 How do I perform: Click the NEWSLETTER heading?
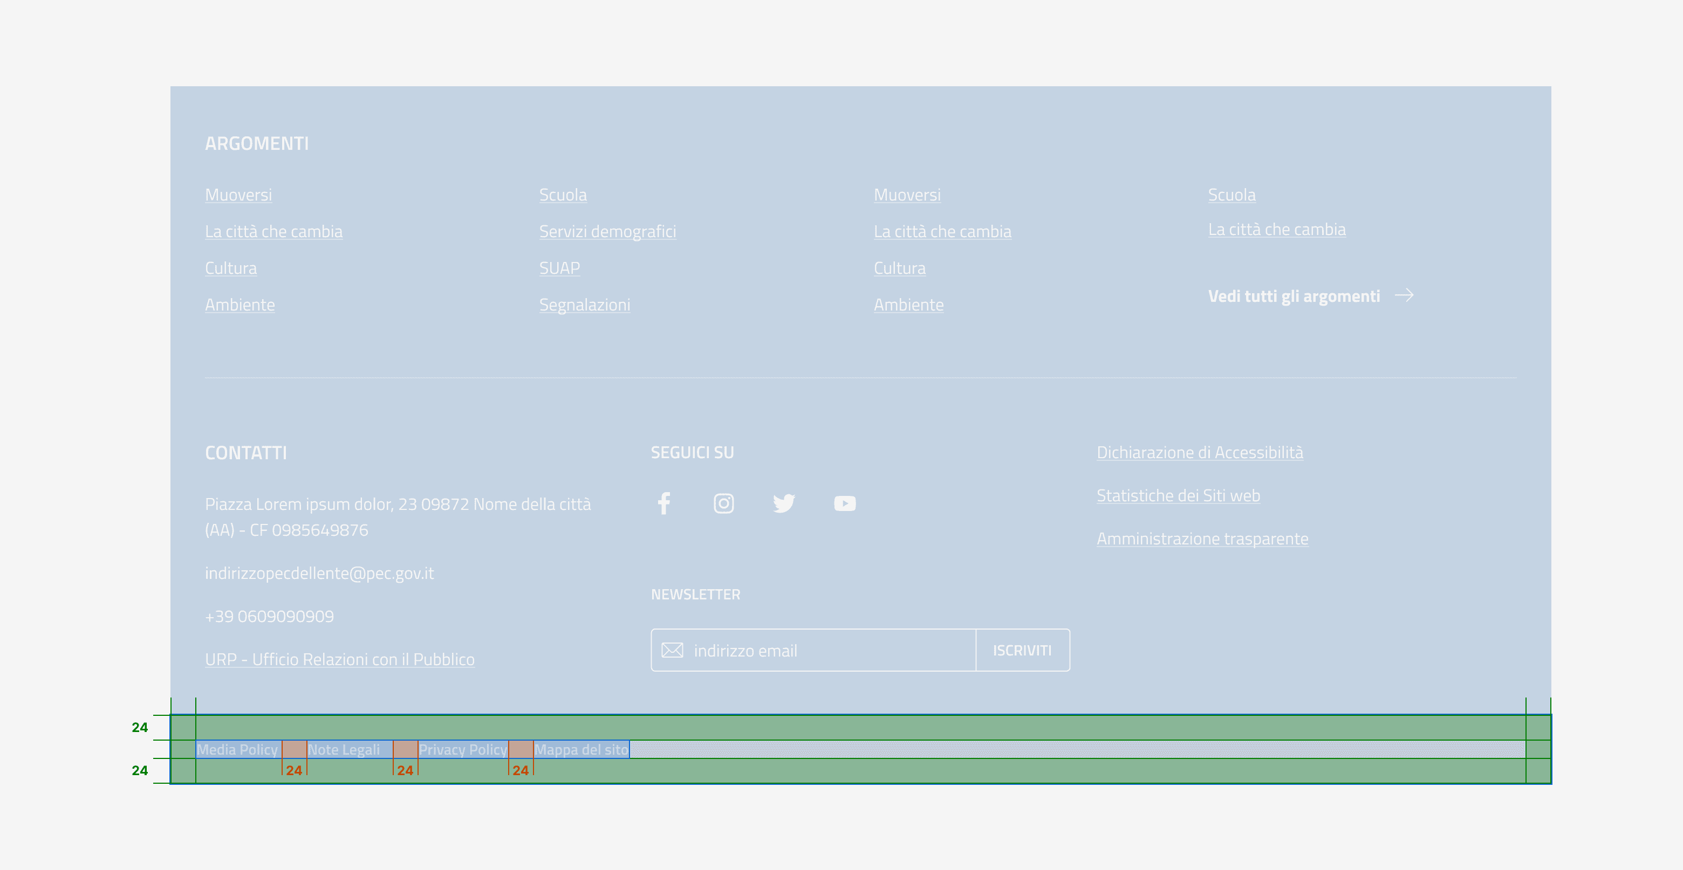coord(695,595)
